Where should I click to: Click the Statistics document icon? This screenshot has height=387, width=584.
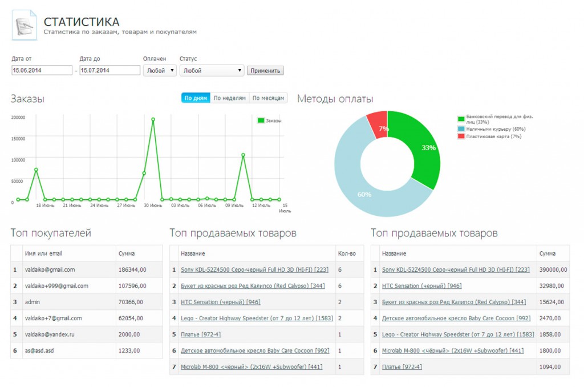25,25
